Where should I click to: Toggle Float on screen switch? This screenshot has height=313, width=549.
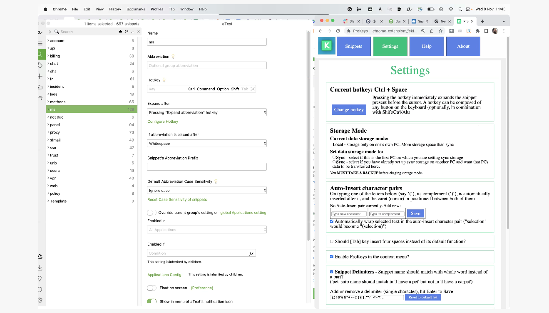152,288
